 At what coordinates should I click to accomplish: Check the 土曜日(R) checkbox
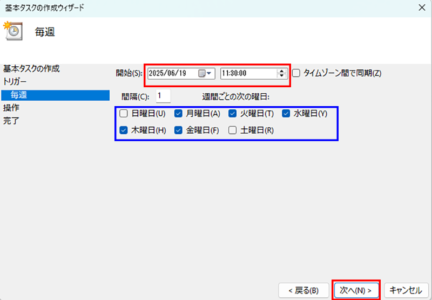(x=232, y=130)
